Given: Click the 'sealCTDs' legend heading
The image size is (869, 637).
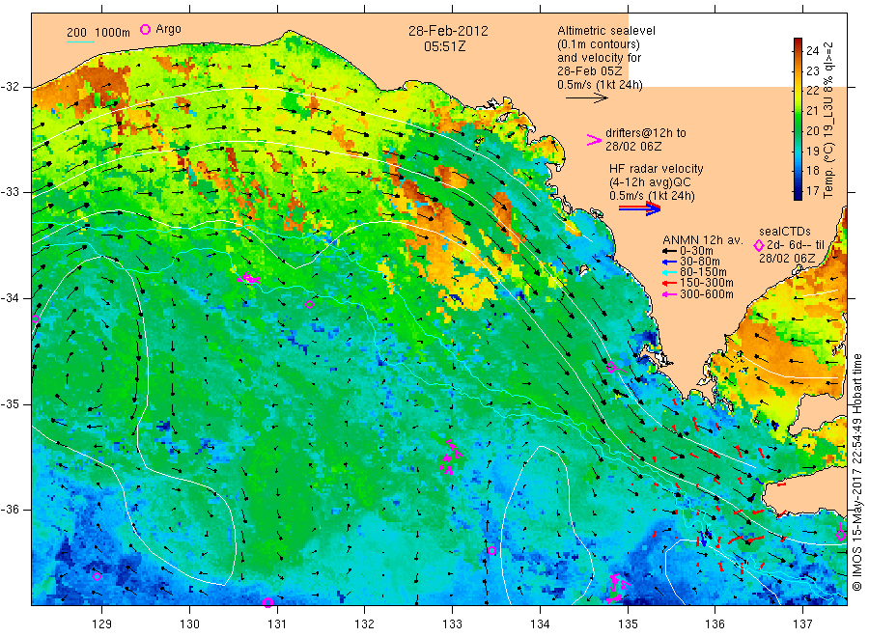Looking at the screenshot, I should click(785, 232).
